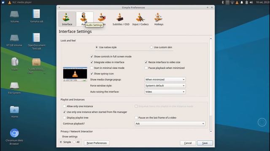
Task: Open the dialog window menu arrow
Action: point(59,8)
